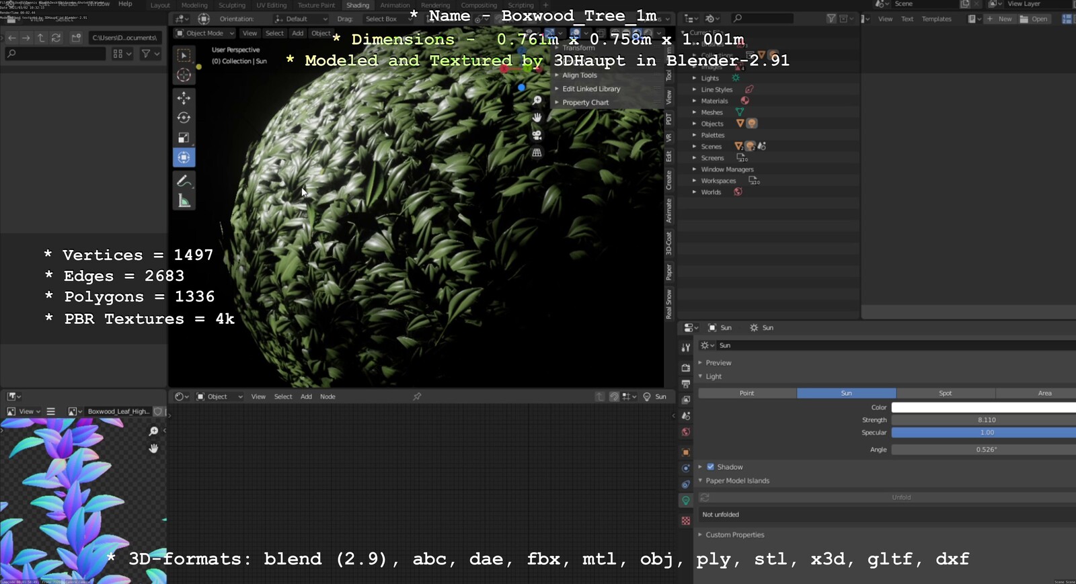
Task: Open file browser display mode dropdown
Action: tap(122, 54)
